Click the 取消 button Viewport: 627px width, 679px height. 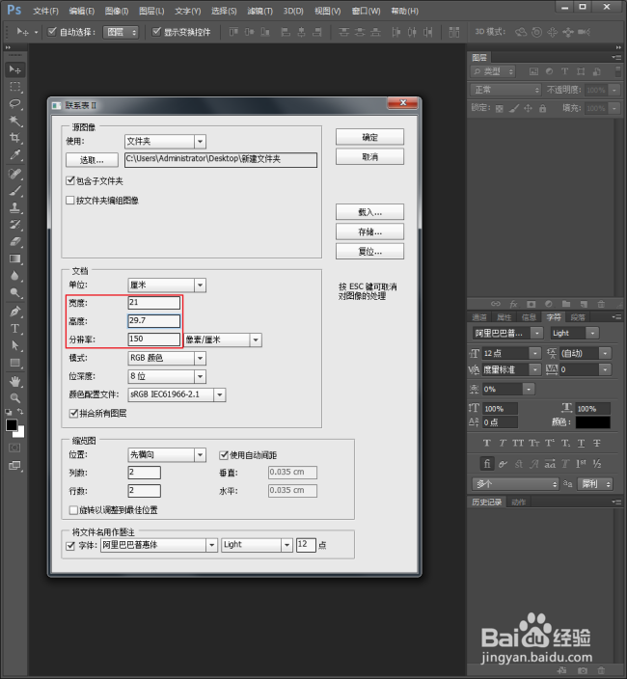tap(369, 157)
